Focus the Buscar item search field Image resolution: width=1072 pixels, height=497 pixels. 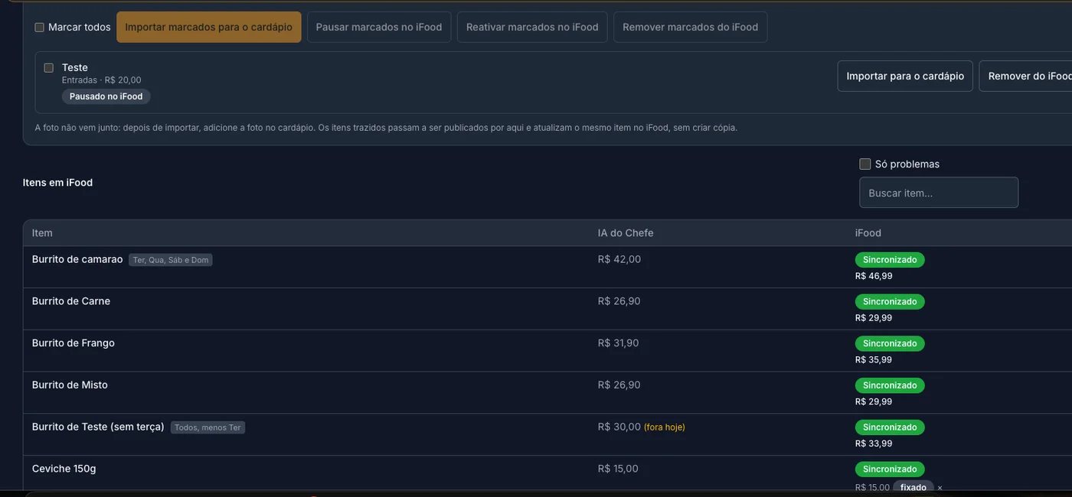coord(939,193)
